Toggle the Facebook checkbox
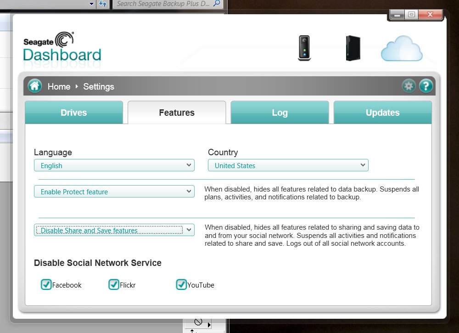 (46, 284)
